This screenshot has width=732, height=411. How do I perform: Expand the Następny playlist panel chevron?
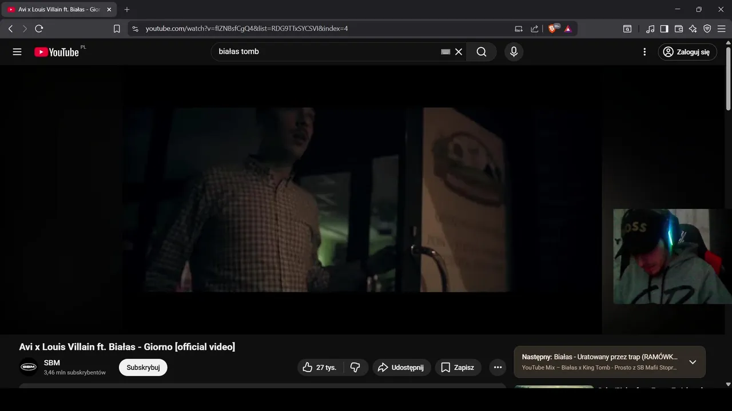point(693,362)
